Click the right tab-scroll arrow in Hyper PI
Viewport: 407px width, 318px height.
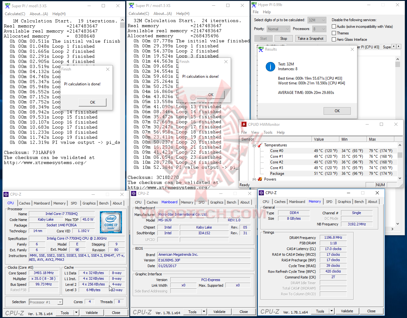coord(398,47)
